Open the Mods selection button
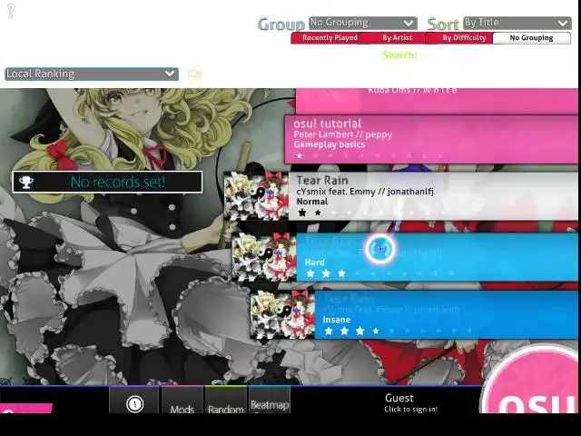581x436 pixels. coord(182,400)
